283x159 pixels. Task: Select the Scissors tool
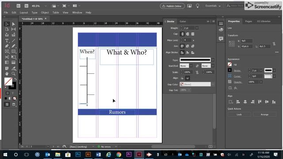coord(7,57)
